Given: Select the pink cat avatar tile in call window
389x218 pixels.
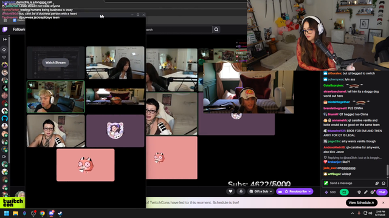Looking at the screenshot, I should (x=85, y=165).
